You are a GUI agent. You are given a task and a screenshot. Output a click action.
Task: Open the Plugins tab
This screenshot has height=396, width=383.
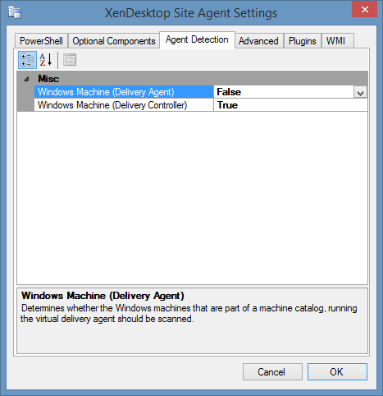click(303, 41)
